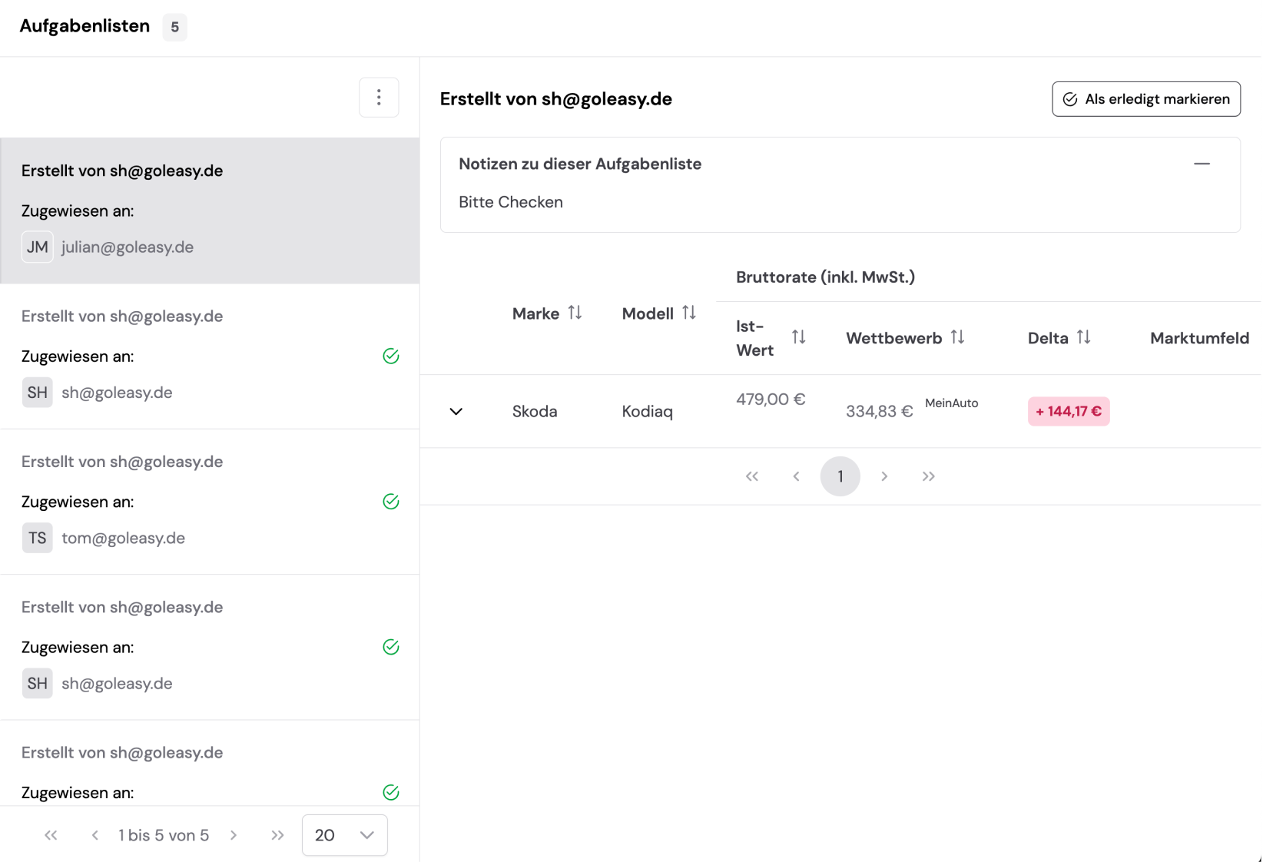Expand the Skoda Kodiaq row

point(456,412)
